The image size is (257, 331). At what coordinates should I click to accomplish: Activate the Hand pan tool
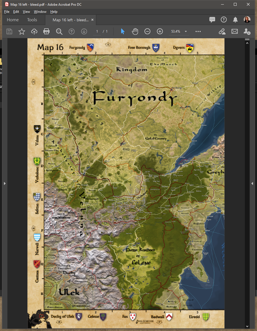135,31
